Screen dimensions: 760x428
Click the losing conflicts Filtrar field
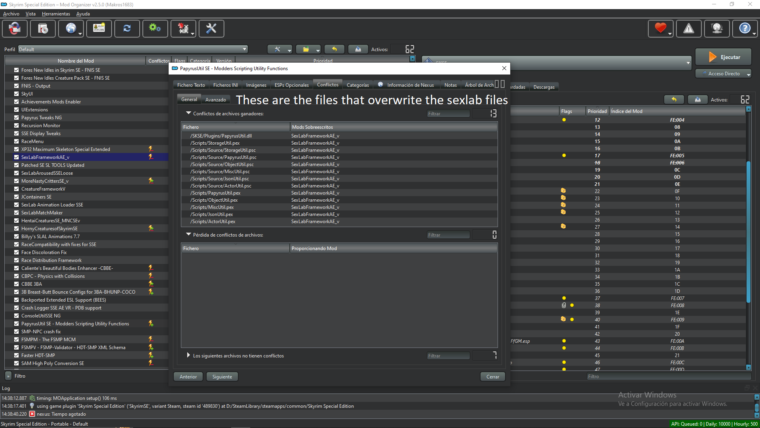pos(448,235)
